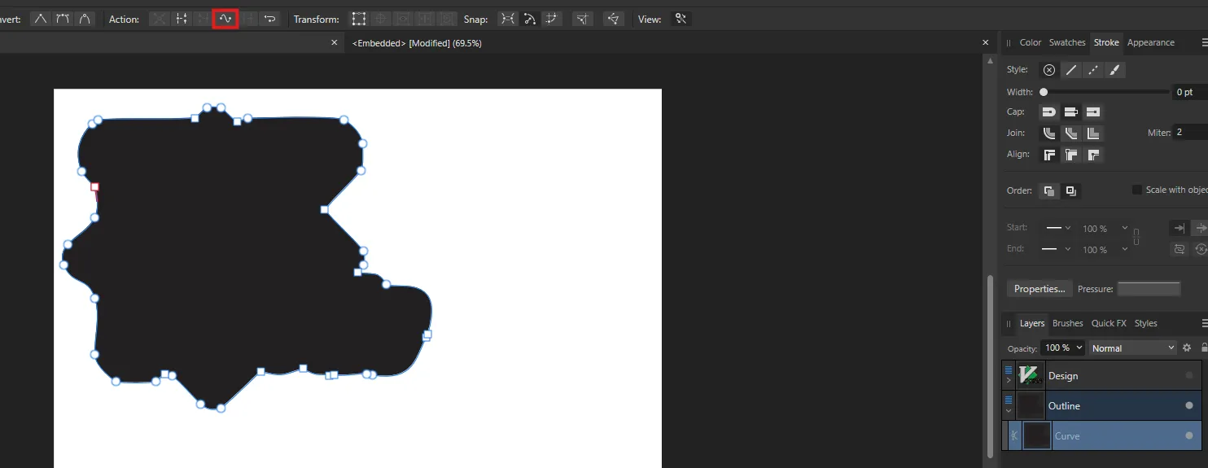Expand the Design layer group
Viewport: 1208px width, 468px height.
pyautogui.click(x=1009, y=380)
